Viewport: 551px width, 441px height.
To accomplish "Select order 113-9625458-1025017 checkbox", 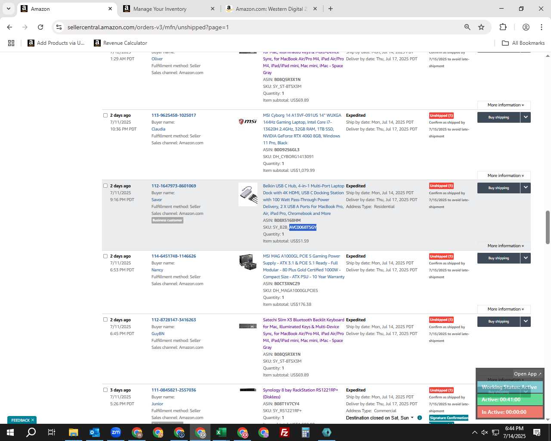I will [x=105, y=115].
